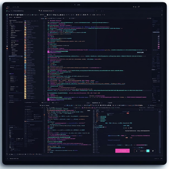Click the orange circle icon in the left sidebar
Image resolution: width=169 pixels, height=169 pixels.
click(7, 49)
